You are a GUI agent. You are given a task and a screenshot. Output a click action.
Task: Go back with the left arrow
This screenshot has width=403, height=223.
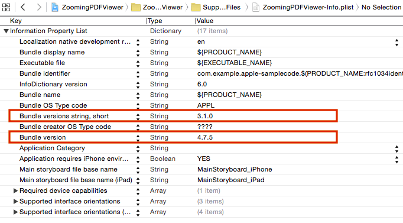click(23, 7)
